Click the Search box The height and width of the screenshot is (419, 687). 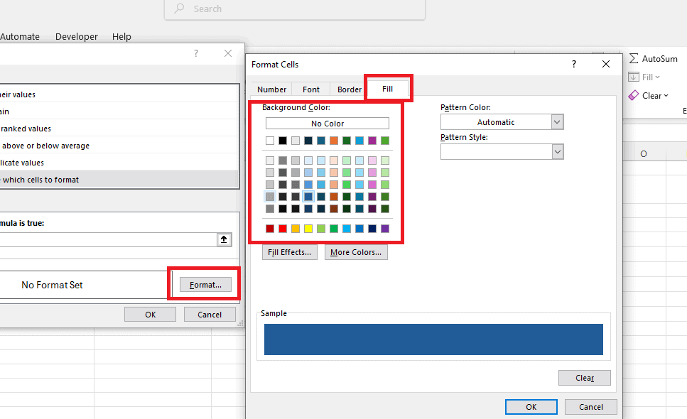[x=295, y=9]
